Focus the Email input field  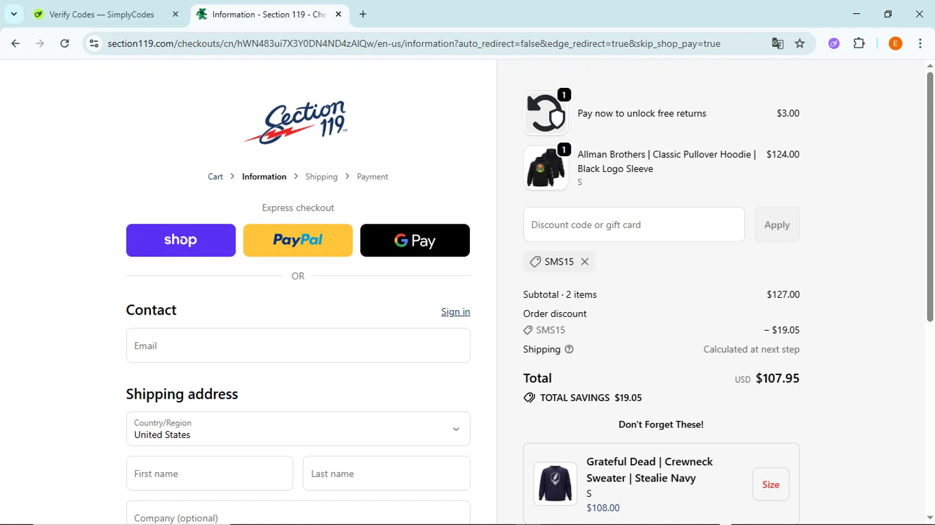tap(298, 346)
